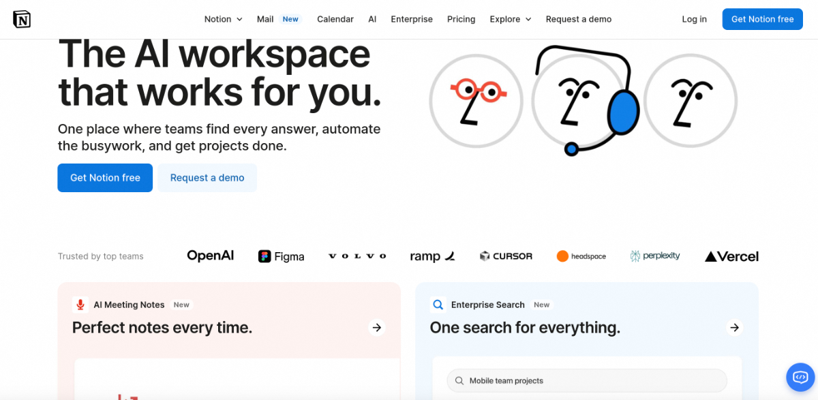Click the Vercel logo
Screen dimensions: 818x400
pos(731,256)
